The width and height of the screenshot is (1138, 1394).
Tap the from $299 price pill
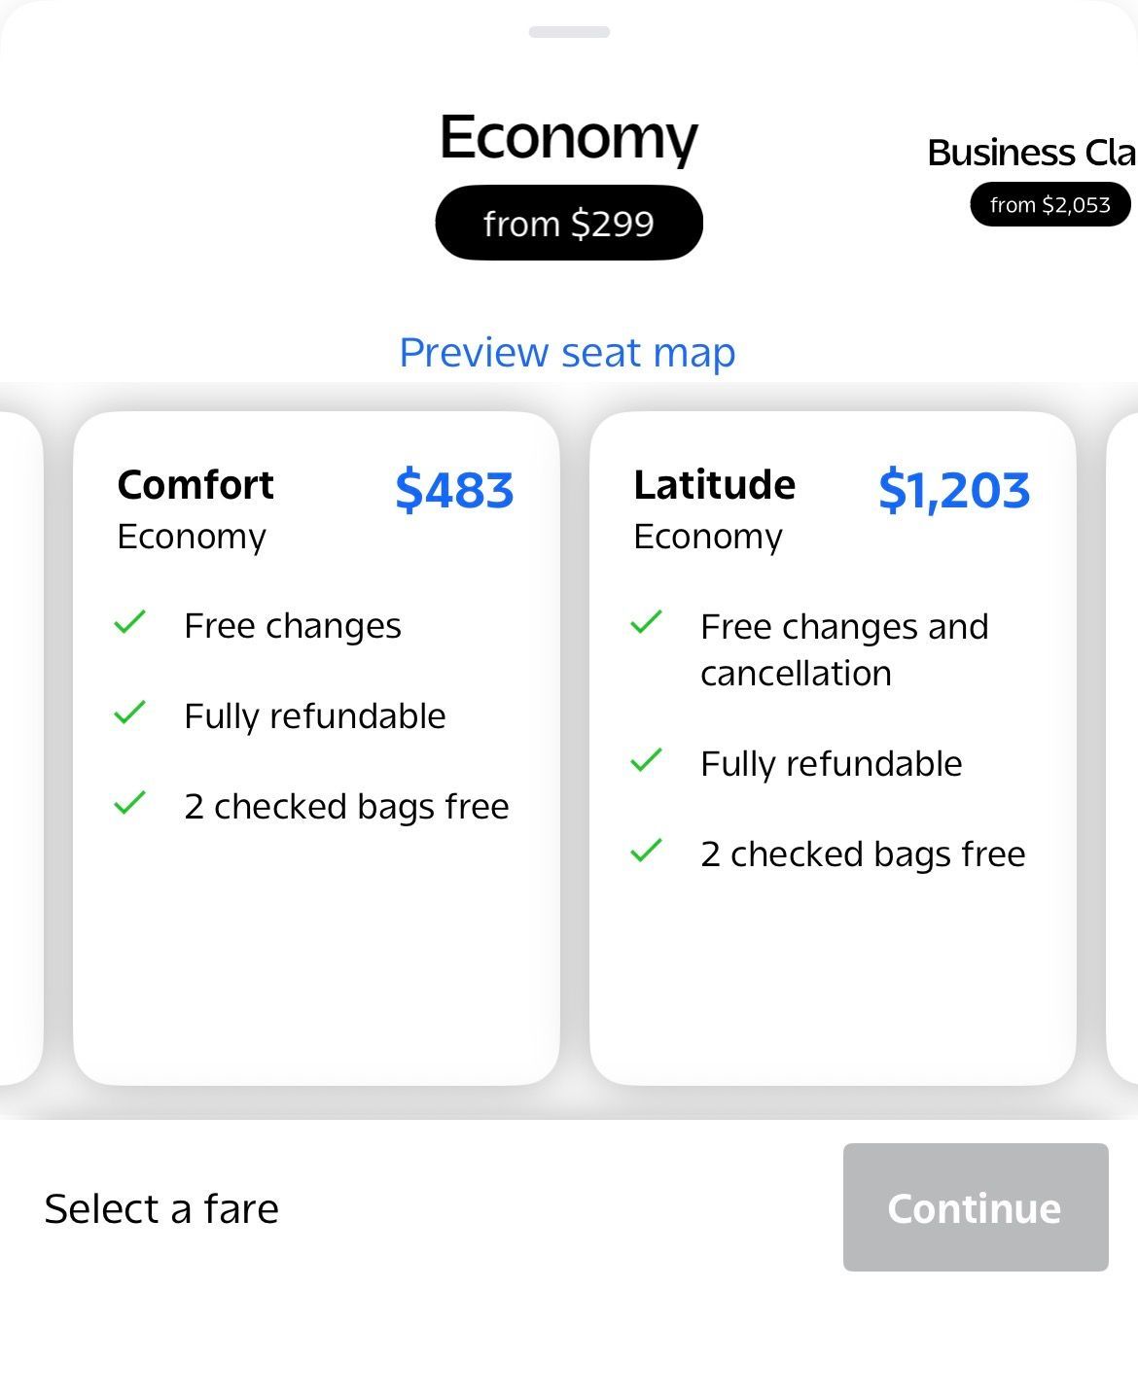click(x=569, y=223)
